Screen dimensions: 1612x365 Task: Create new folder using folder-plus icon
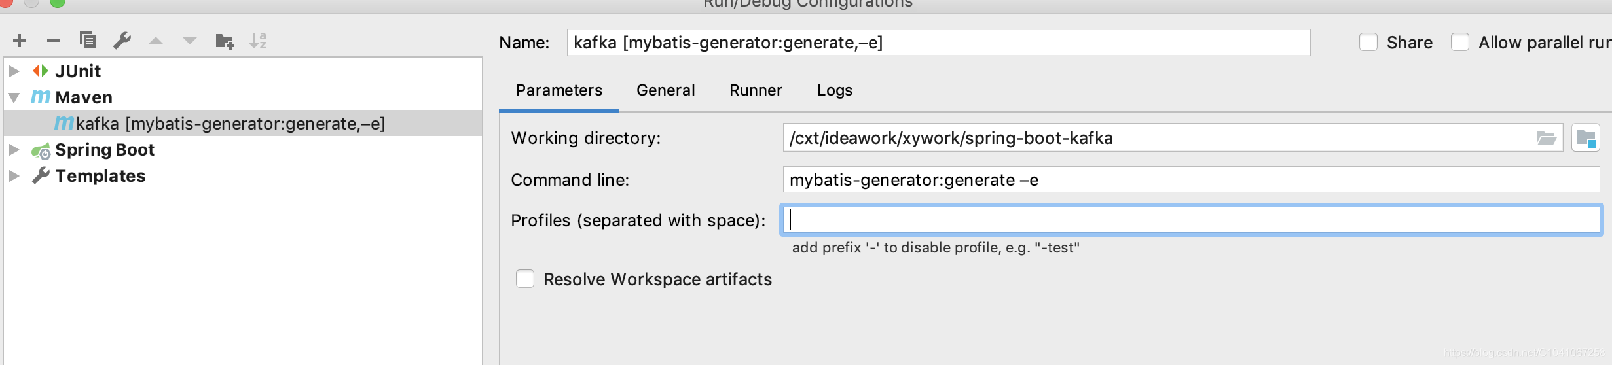[x=225, y=41]
